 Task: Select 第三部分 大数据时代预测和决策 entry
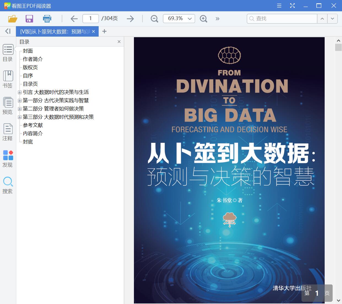click(58, 117)
